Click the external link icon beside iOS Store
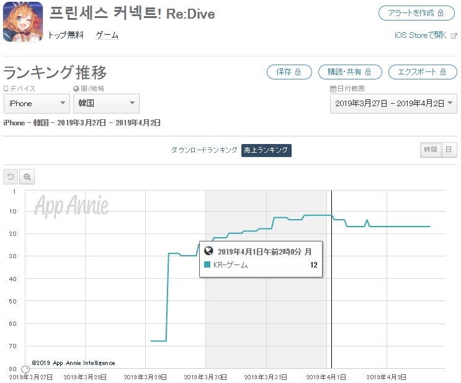This screenshot has height=383, width=461. 454,35
